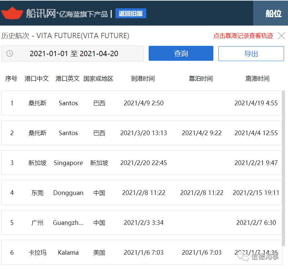Select the Kalama port record row
This screenshot has width=288, height=269.
tap(141, 252)
